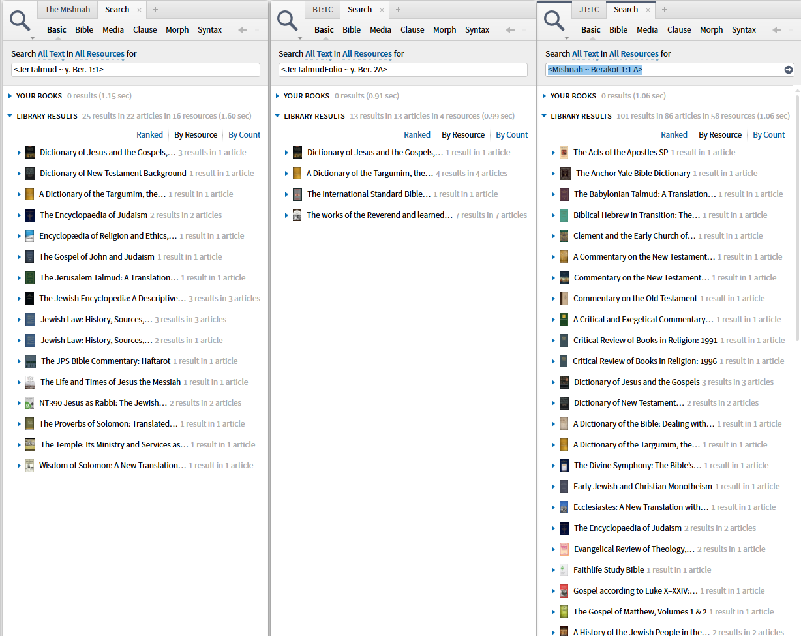
Task: Sort right panel results By Count
Action: [769, 135]
